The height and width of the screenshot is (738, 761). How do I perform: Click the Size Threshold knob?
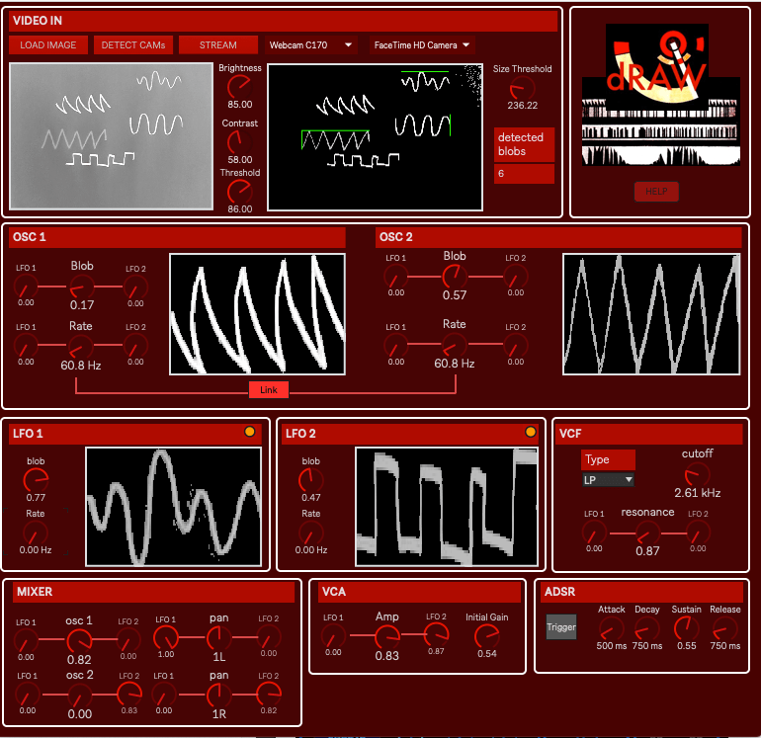(x=523, y=87)
